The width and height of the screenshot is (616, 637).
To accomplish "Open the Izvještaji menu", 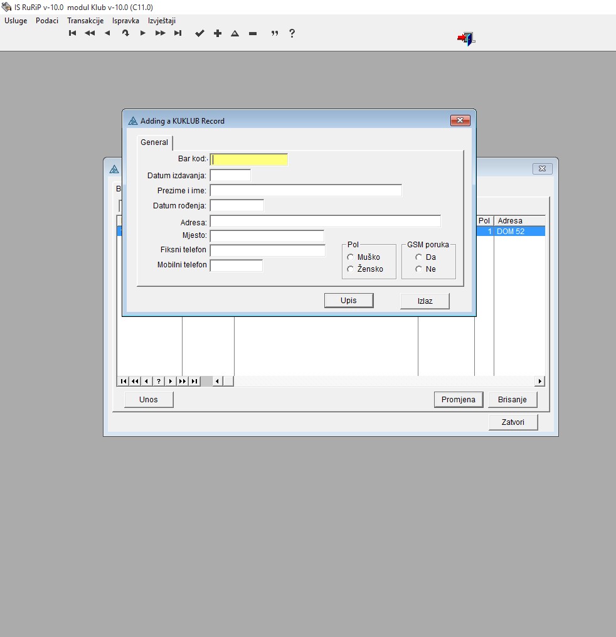I will [x=162, y=21].
